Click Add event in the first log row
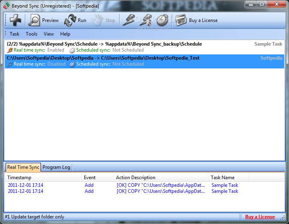This screenshot has height=224, width=289. click(x=89, y=185)
